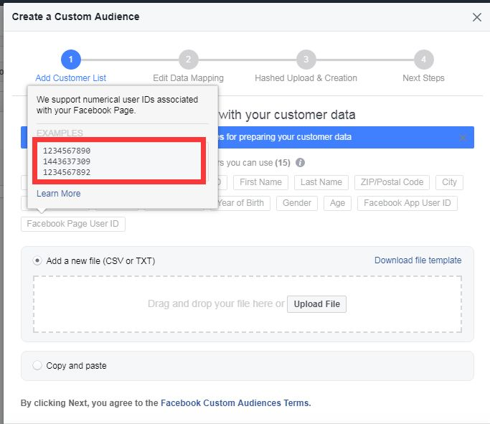Click the Facebook Page User ID tag
Screen dimensions: 490x424
(72, 224)
